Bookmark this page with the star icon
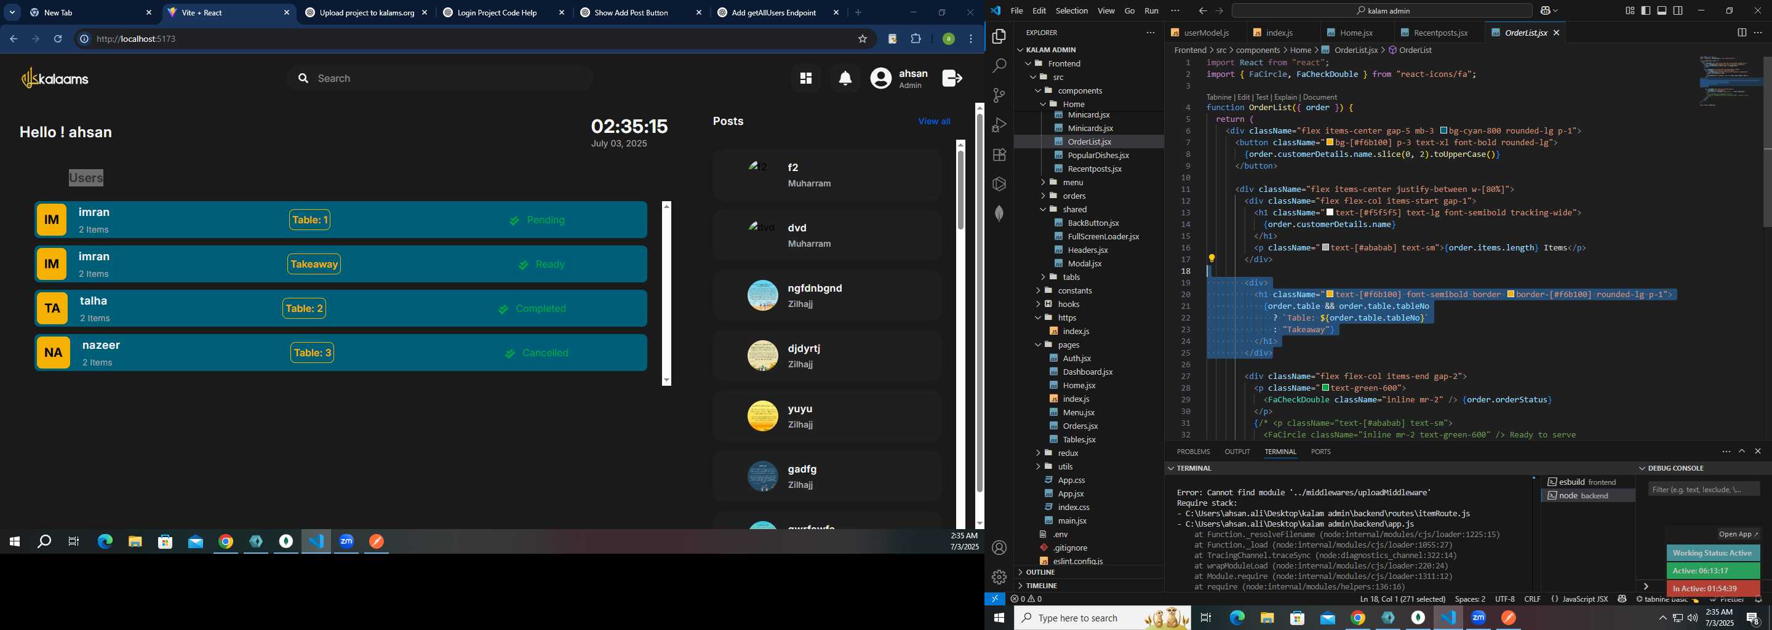The image size is (1772, 630). pos(863,39)
